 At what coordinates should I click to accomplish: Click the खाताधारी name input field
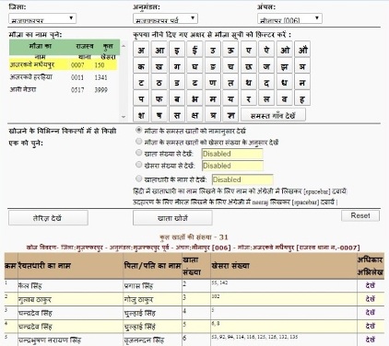coord(242,179)
